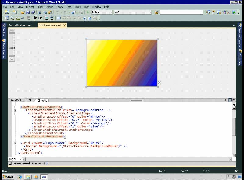Viewport: 244px width, 180px height.
Task: Switch to the ButtonBrushes.xaml tab
Action: point(20,25)
